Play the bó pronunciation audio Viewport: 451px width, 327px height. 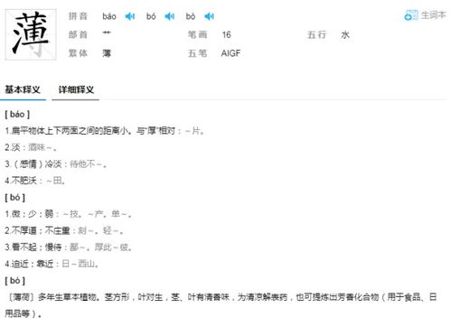coord(170,16)
